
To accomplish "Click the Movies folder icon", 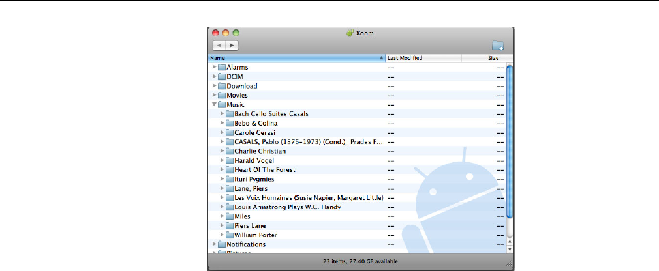I will click(x=222, y=95).
